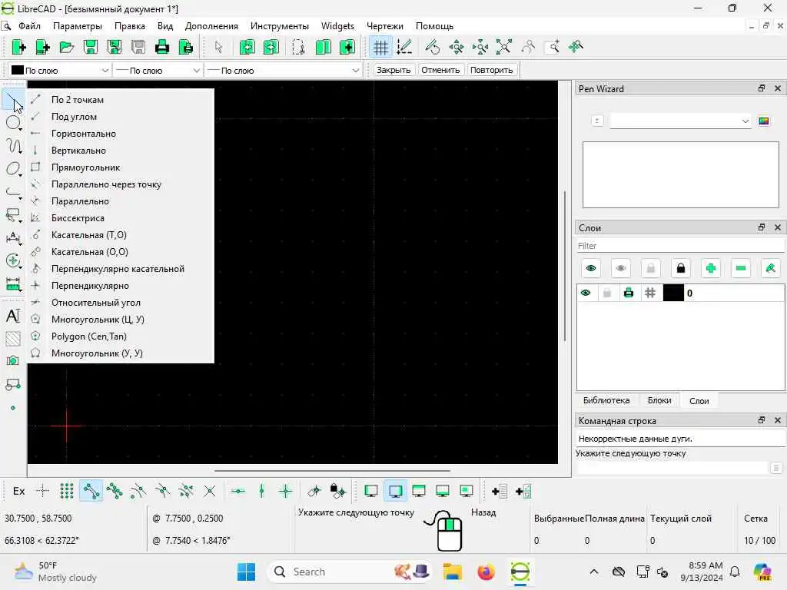Toggle restrict vertical snap icon

pyautogui.click(x=261, y=491)
